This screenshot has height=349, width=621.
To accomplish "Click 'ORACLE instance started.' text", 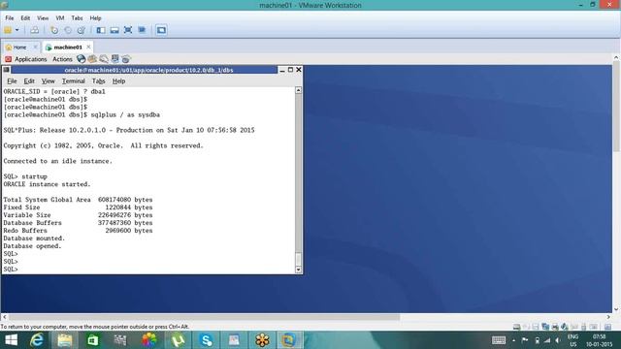I will [47, 184].
